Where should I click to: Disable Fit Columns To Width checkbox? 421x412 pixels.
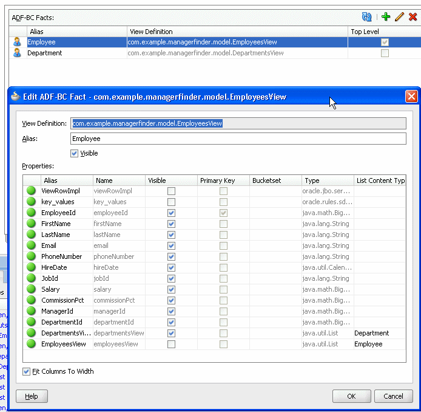coord(26,371)
